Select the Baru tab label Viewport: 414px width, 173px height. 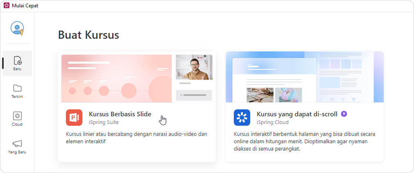pos(17,69)
